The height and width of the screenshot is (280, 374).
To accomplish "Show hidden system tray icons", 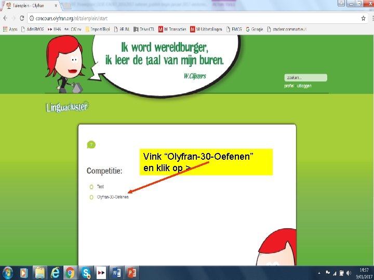I will 319,273.
